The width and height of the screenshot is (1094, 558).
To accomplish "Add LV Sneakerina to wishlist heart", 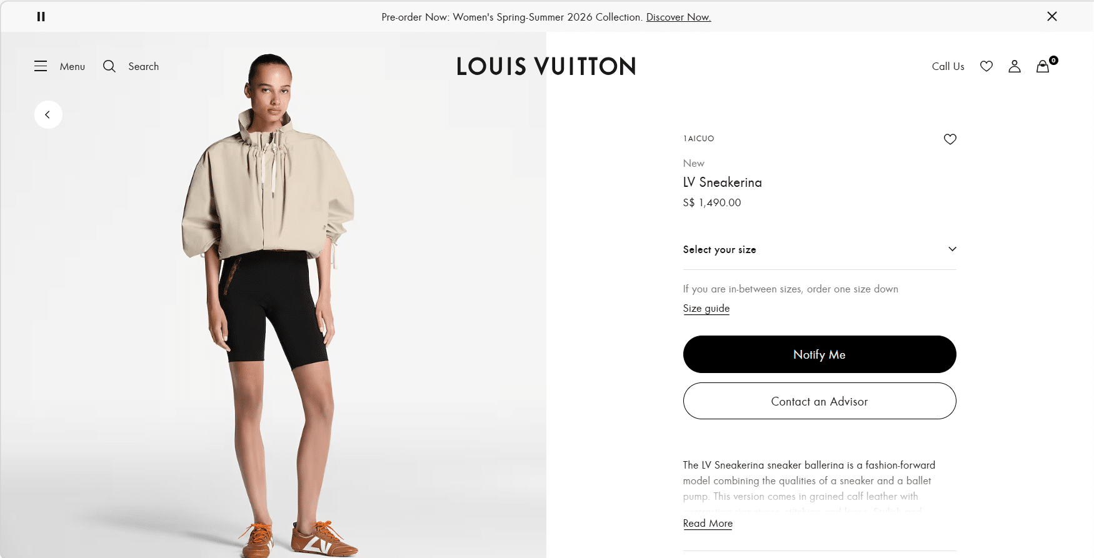I will pos(950,139).
